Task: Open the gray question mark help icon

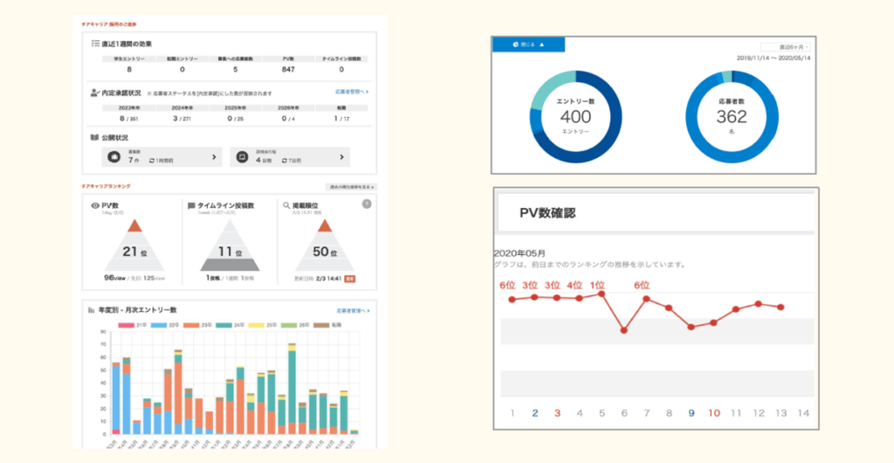Action: point(366,204)
